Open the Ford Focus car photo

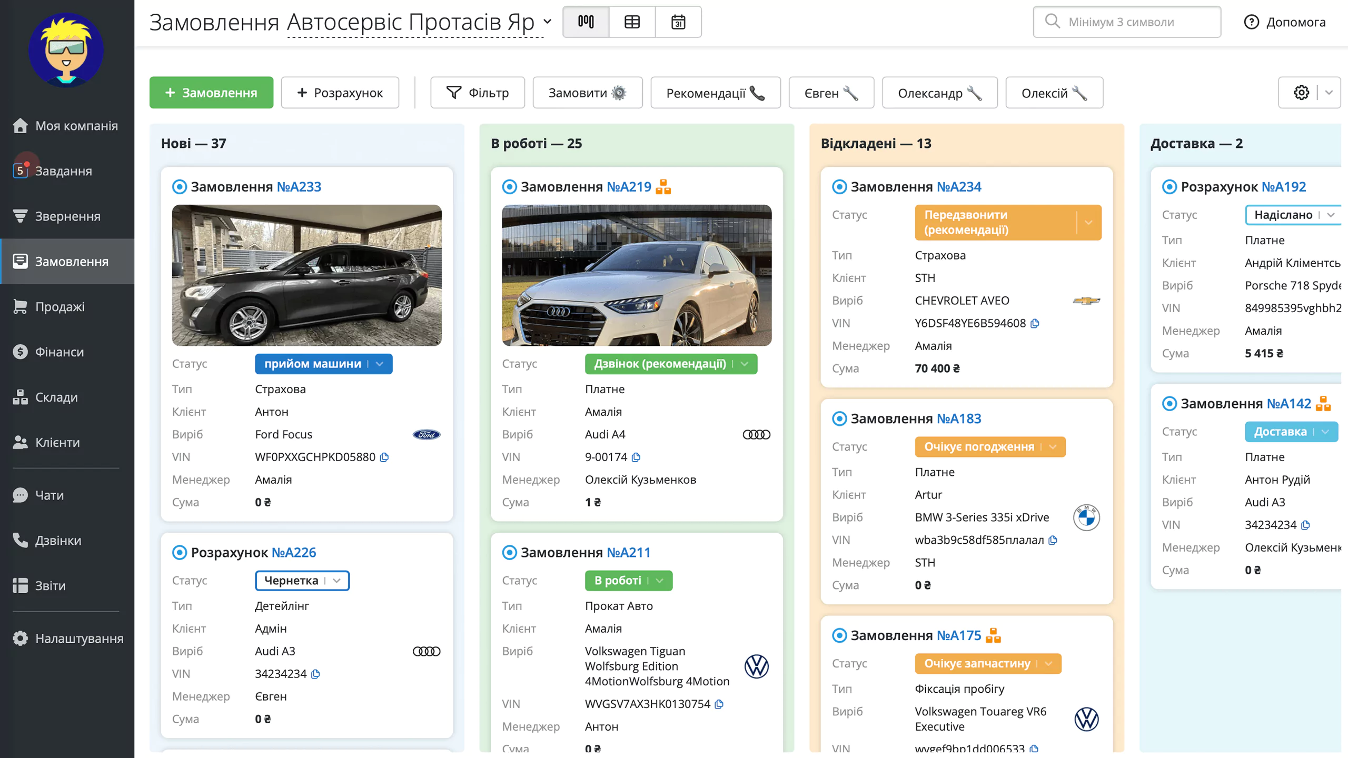click(x=307, y=275)
